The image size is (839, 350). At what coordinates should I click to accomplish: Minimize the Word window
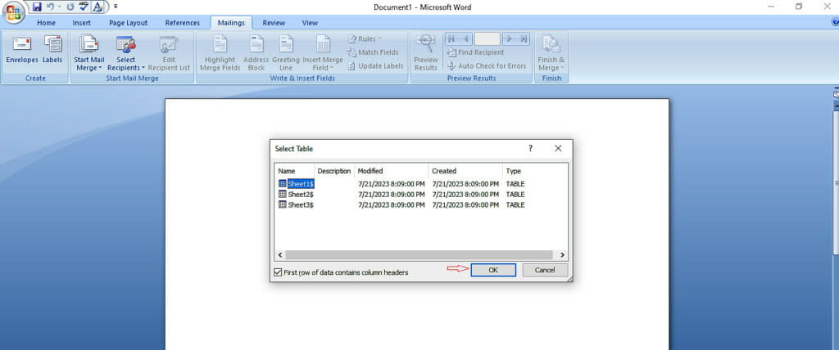(x=771, y=7)
